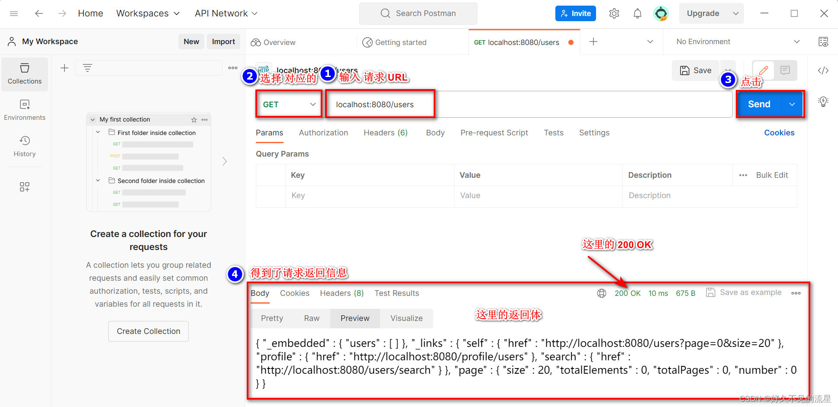
Task: Open query params more options ellipsis
Action: pos(743,175)
